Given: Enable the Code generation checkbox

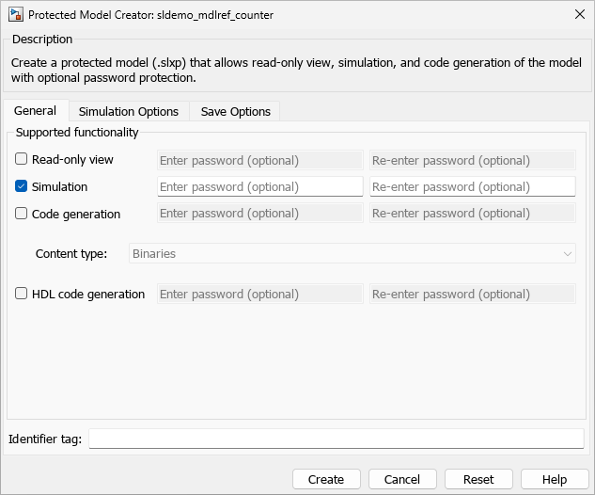Looking at the screenshot, I should tap(22, 214).
